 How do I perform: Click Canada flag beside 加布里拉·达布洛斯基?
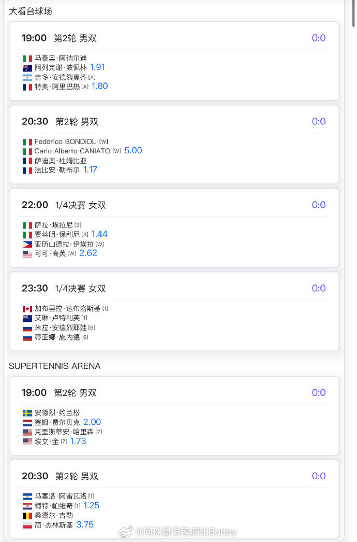(x=27, y=309)
